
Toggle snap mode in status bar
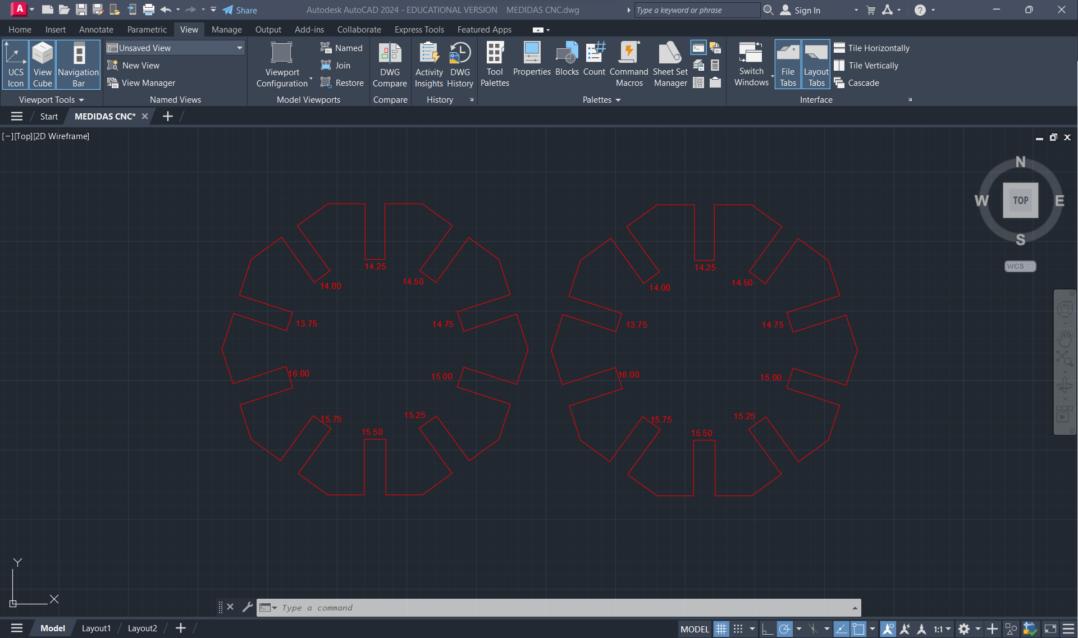point(738,629)
